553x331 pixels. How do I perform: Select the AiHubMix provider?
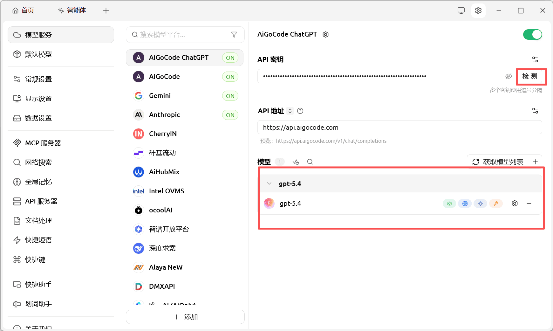[185, 172]
